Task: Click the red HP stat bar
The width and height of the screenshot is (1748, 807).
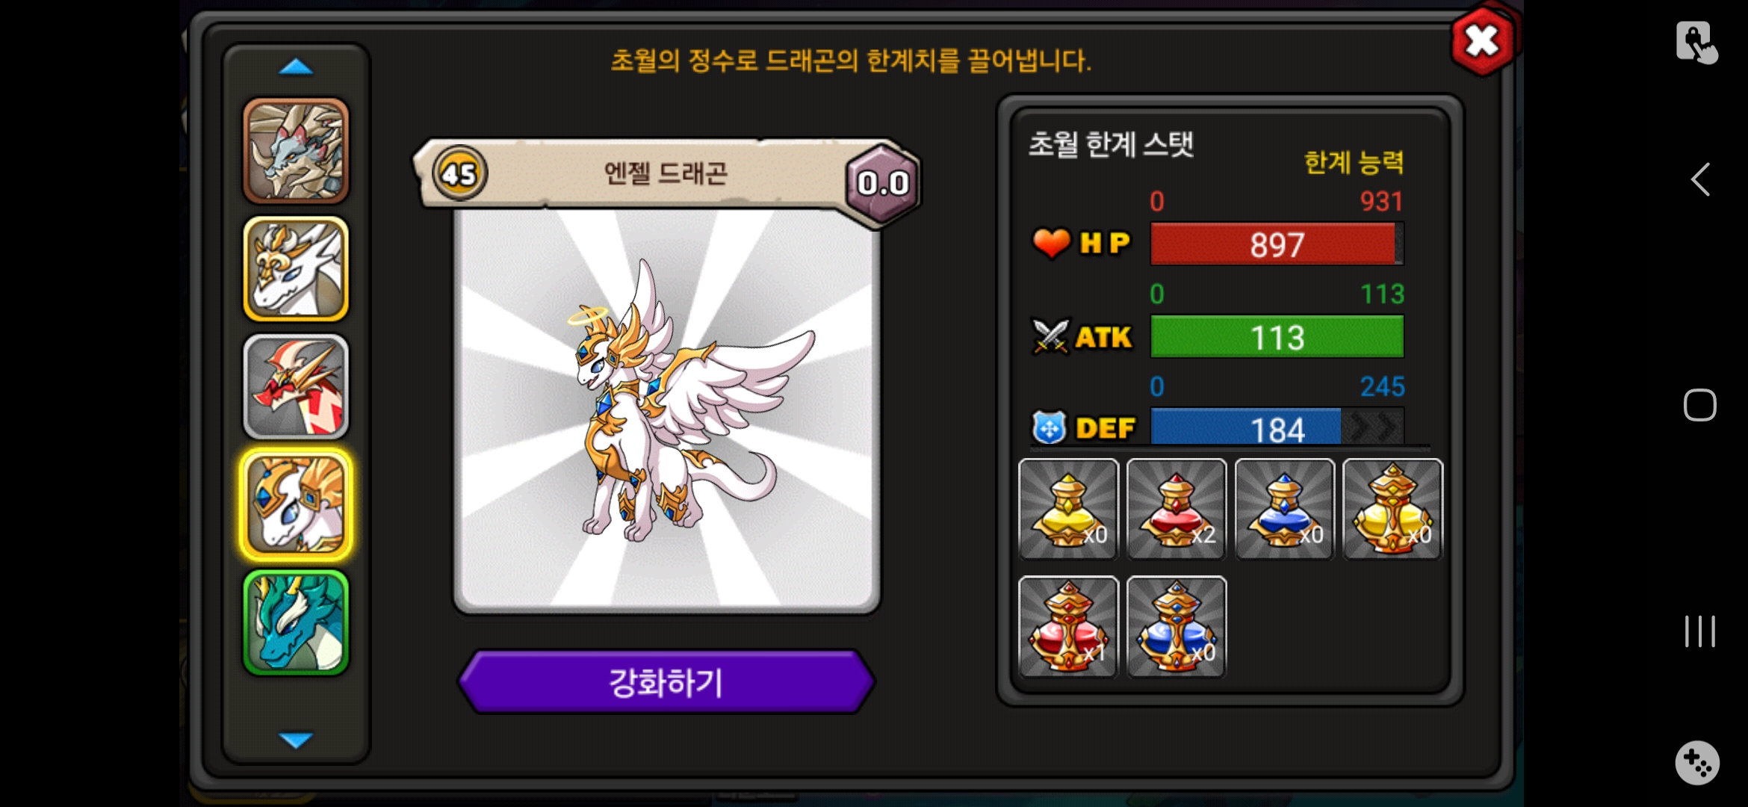Action: pos(1277,244)
